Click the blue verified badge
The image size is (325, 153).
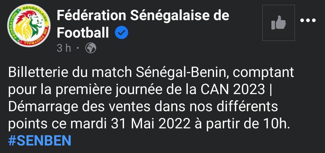tap(122, 33)
